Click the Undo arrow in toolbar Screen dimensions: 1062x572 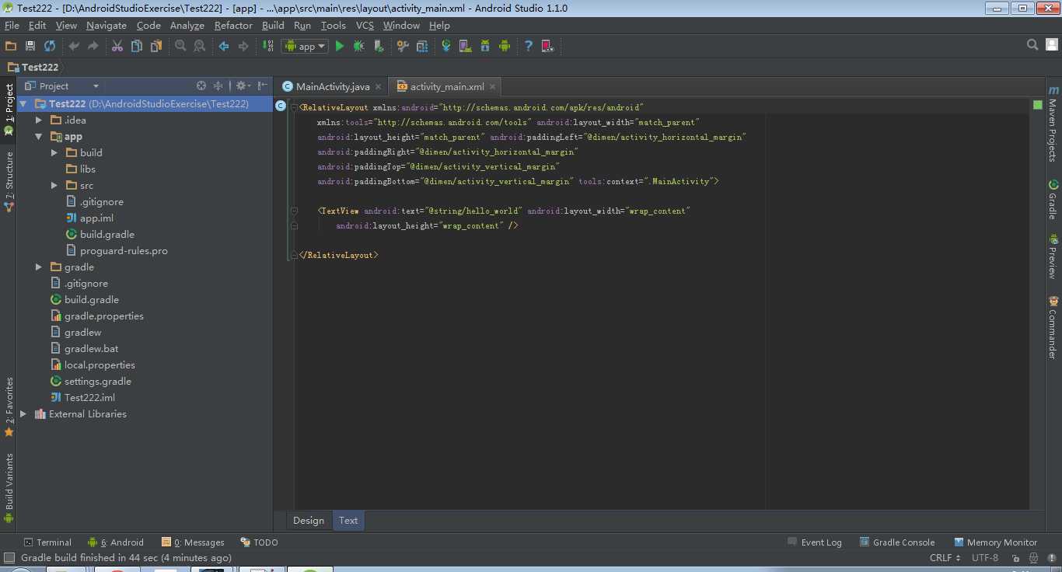coord(74,46)
